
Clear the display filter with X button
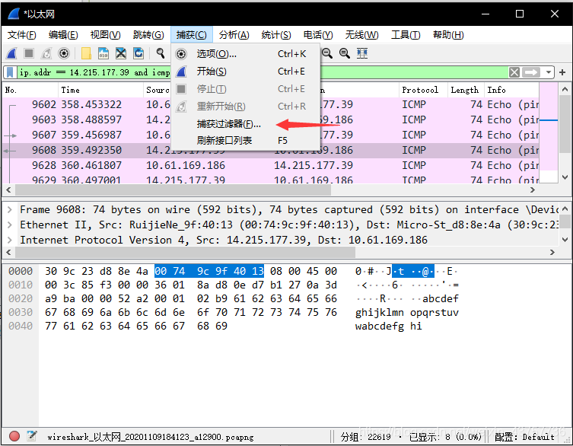[514, 72]
